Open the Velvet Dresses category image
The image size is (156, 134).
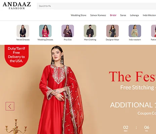(23, 31)
